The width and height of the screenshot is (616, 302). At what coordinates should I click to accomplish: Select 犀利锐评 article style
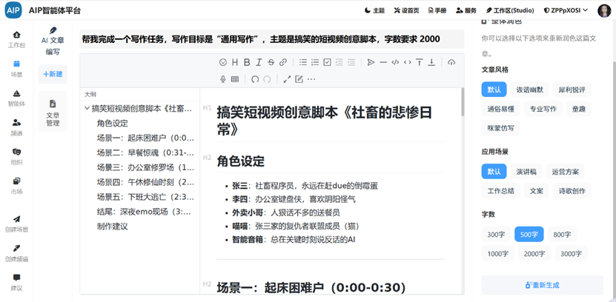click(x=572, y=90)
